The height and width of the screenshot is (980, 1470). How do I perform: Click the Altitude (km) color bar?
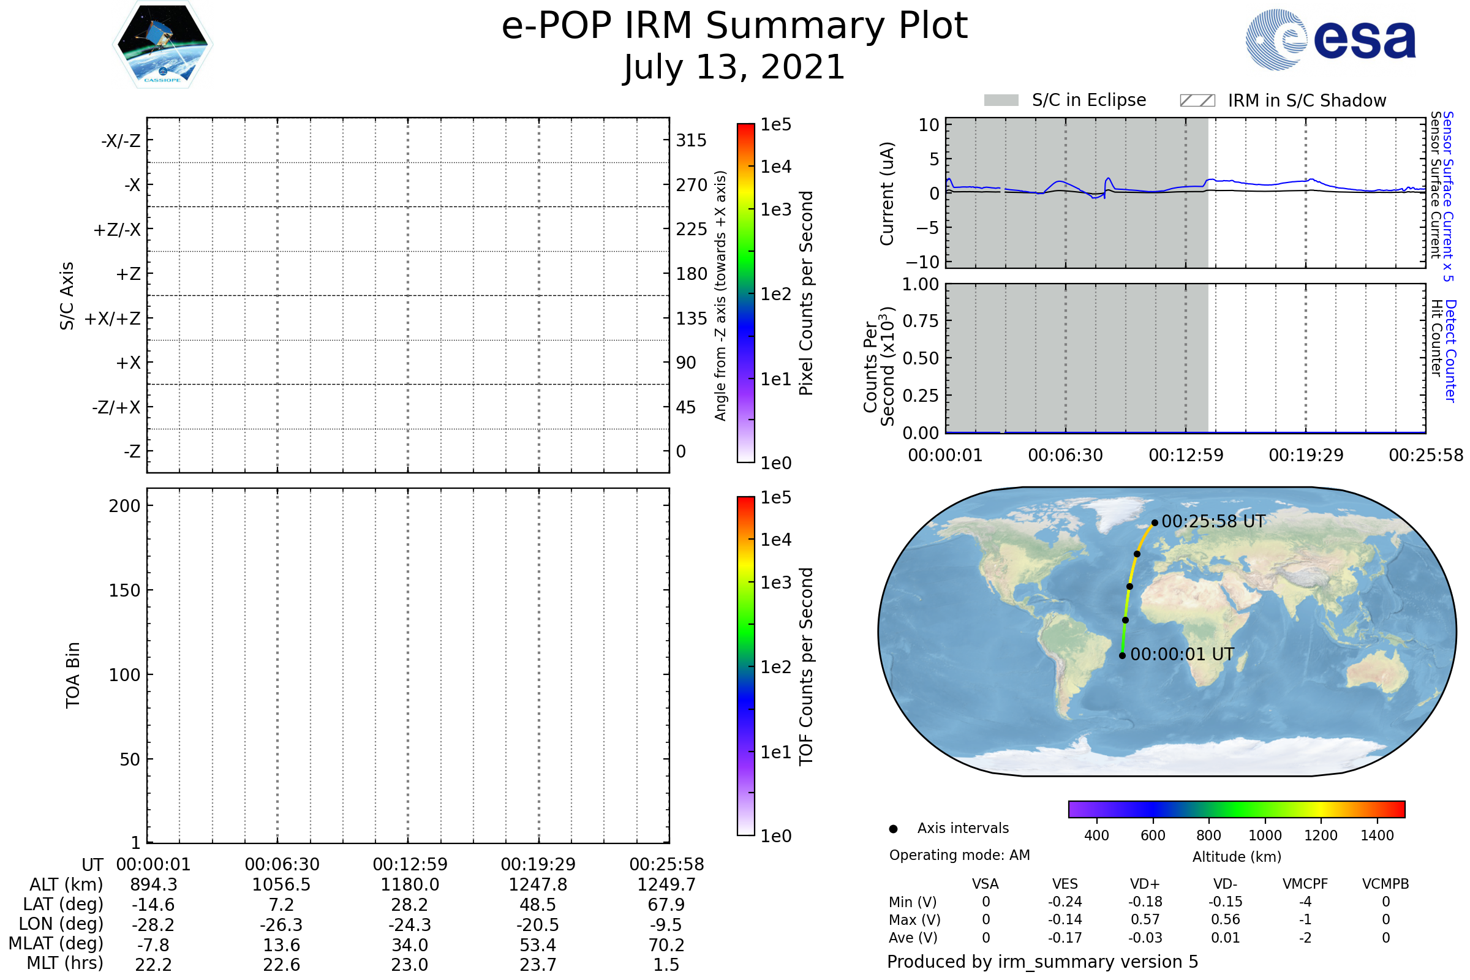[x=1236, y=809]
